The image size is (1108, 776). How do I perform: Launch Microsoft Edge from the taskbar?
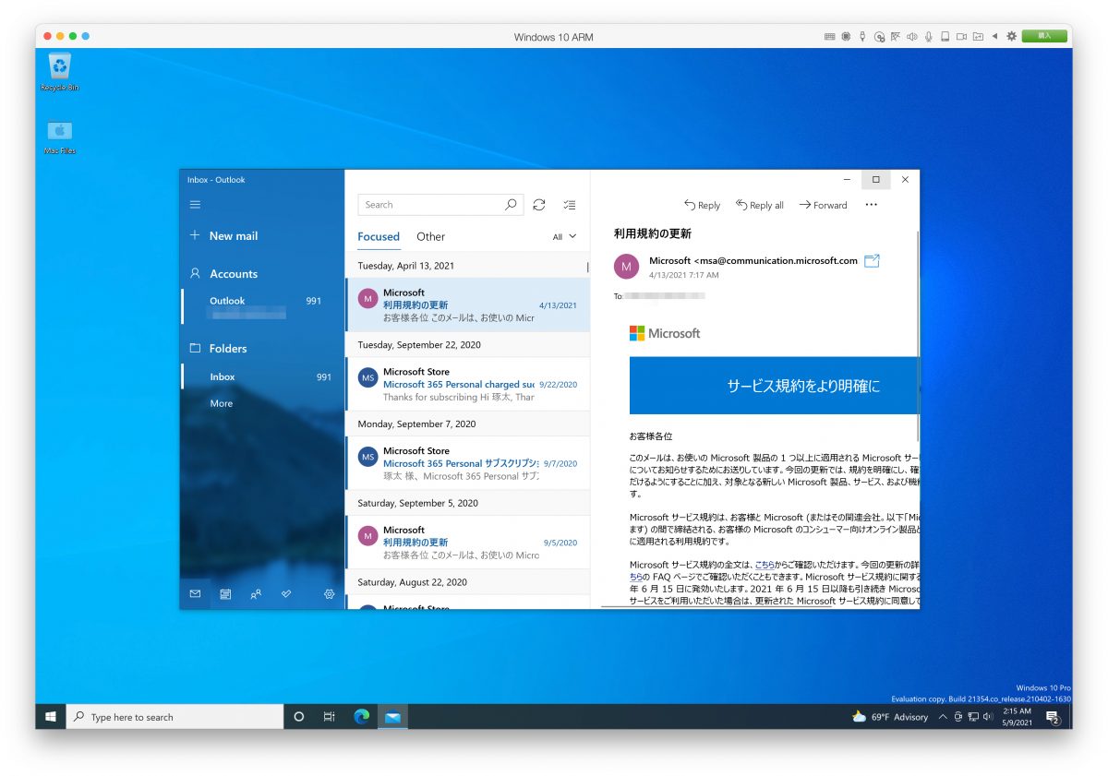tap(361, 717)
